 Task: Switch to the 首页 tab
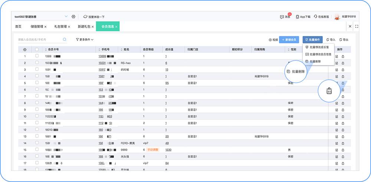18,26
